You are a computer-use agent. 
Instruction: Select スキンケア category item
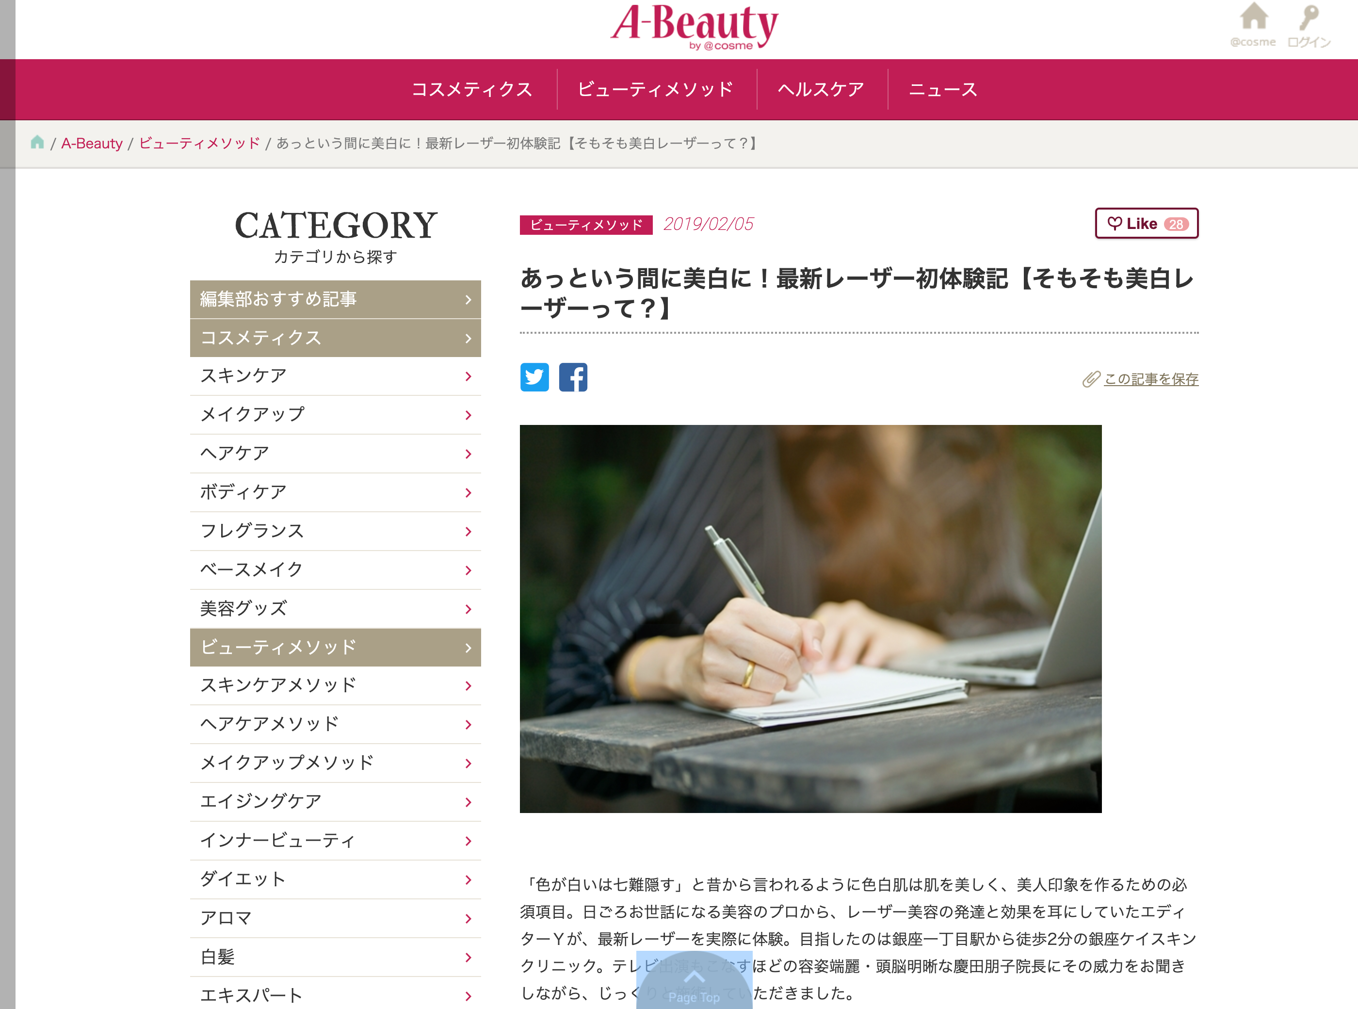[335, 376]
